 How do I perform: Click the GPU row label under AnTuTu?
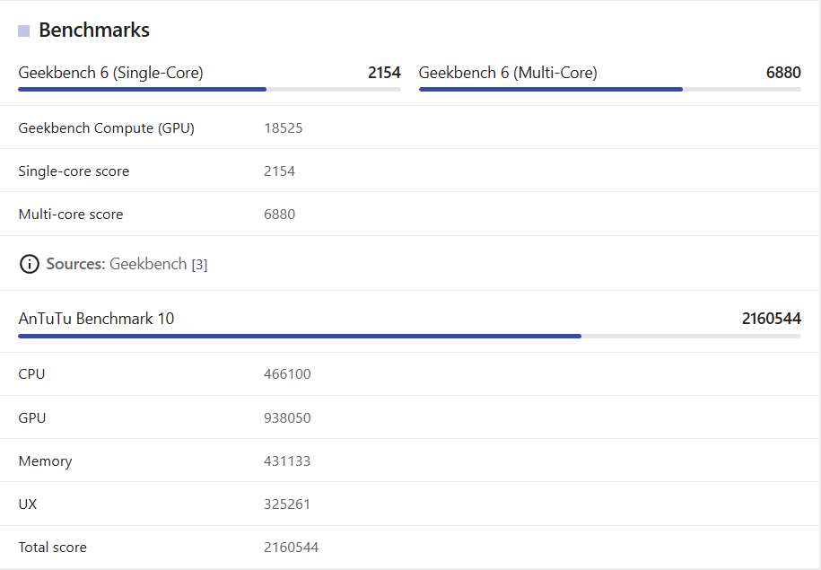(32, 418)
